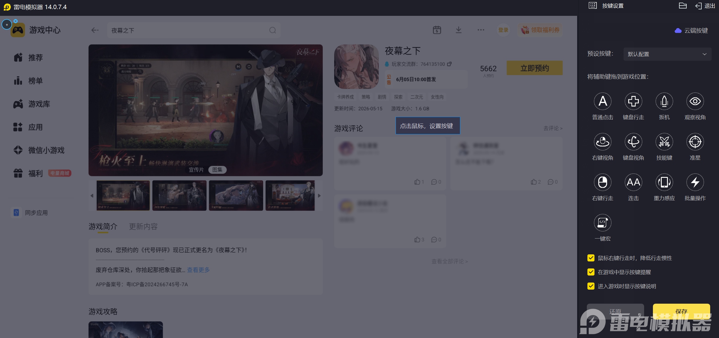The height and width of the screenshot is (338, 719).
Task: Switch to the 游戏简介 tab
Action: (x=103, y=227)
